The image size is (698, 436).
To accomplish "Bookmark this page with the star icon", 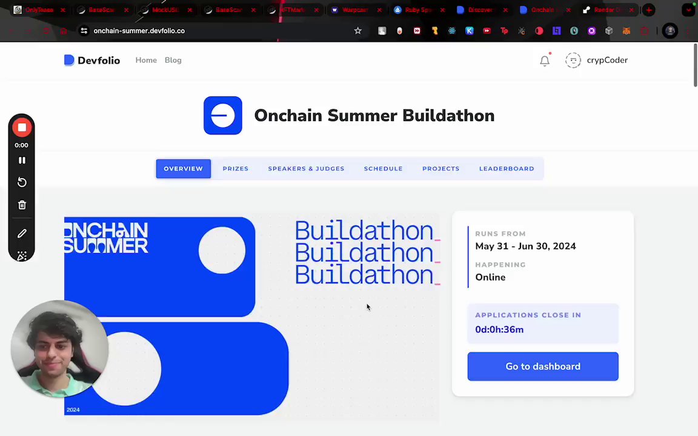I will [x=358, y=31].
